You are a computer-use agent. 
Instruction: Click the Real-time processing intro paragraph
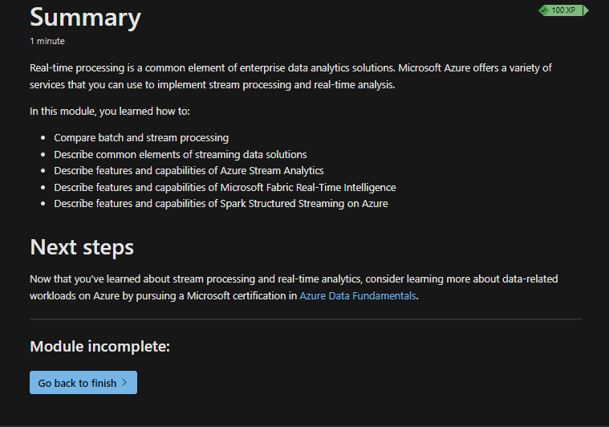(x=290, y=76)
